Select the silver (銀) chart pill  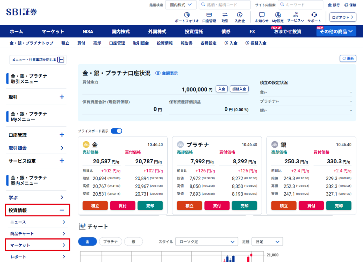[133, 242]
